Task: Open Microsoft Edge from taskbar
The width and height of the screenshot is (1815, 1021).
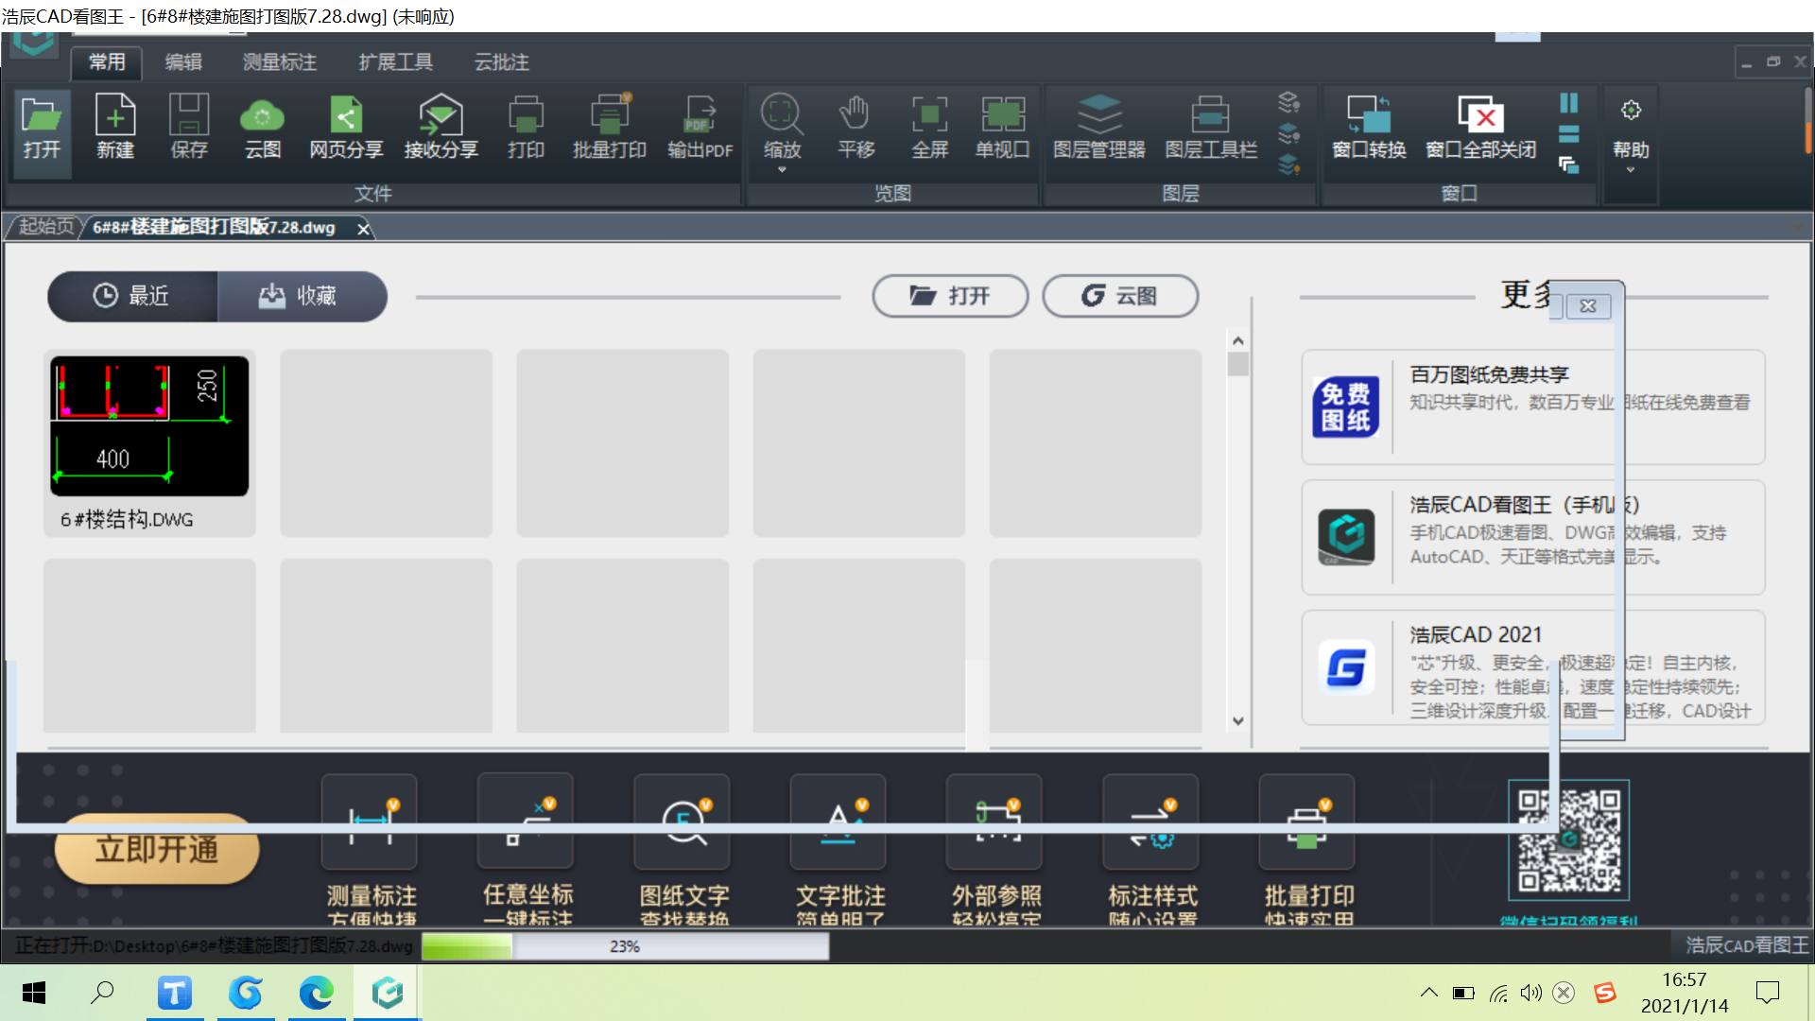Action: tap(316, 993)
